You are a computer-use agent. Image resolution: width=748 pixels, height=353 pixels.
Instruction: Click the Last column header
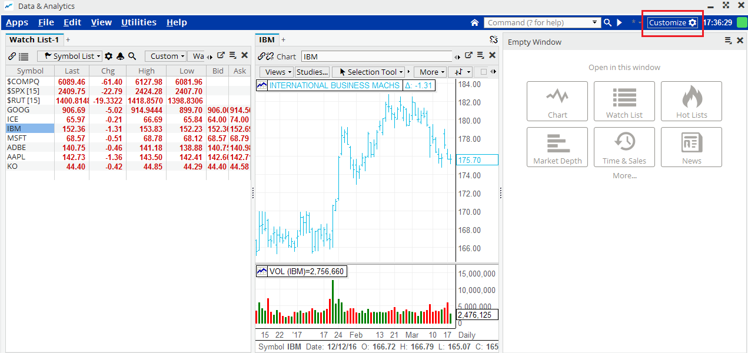click(72, 71)
